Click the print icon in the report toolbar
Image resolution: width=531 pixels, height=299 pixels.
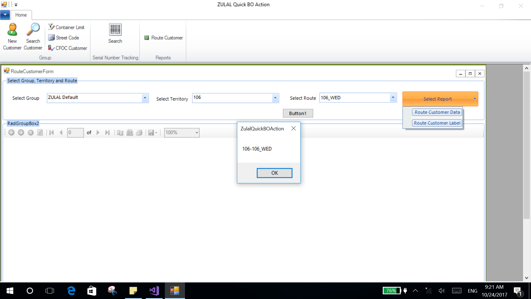click(139, 133)
